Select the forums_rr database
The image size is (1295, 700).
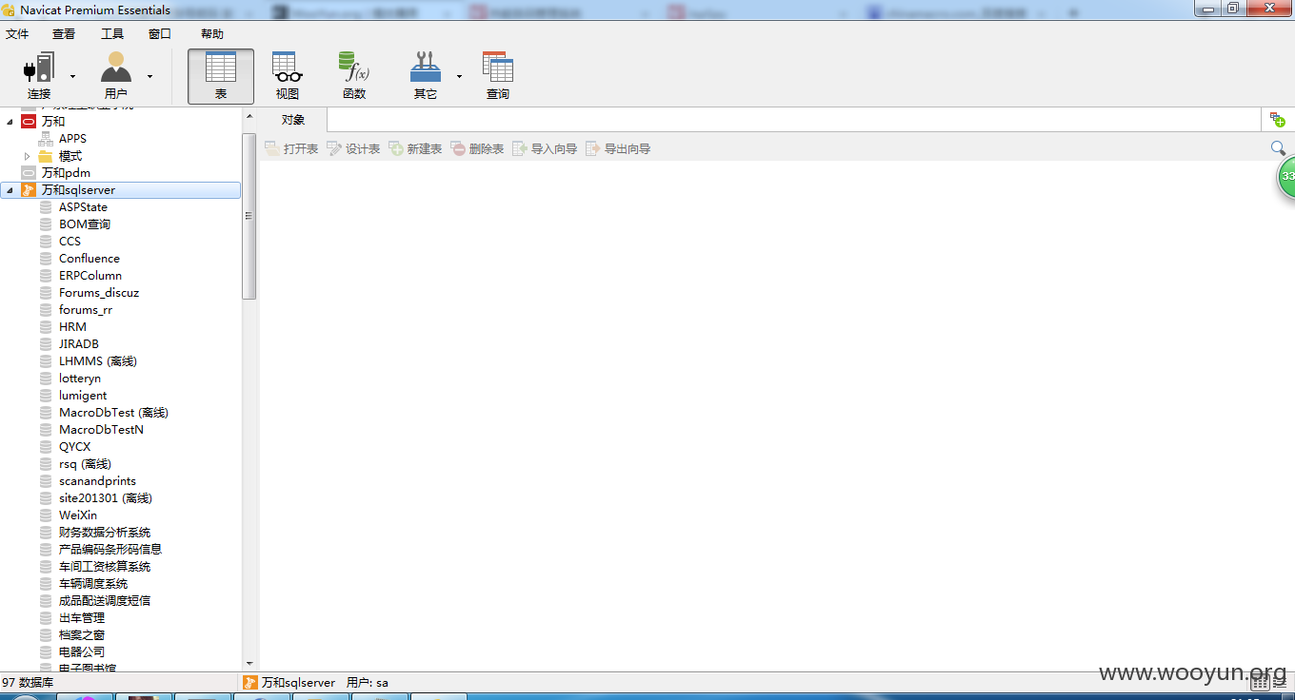tap(85, 310)
